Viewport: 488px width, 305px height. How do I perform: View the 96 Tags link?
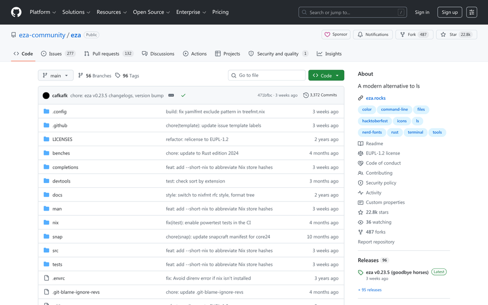coord(127,76)
